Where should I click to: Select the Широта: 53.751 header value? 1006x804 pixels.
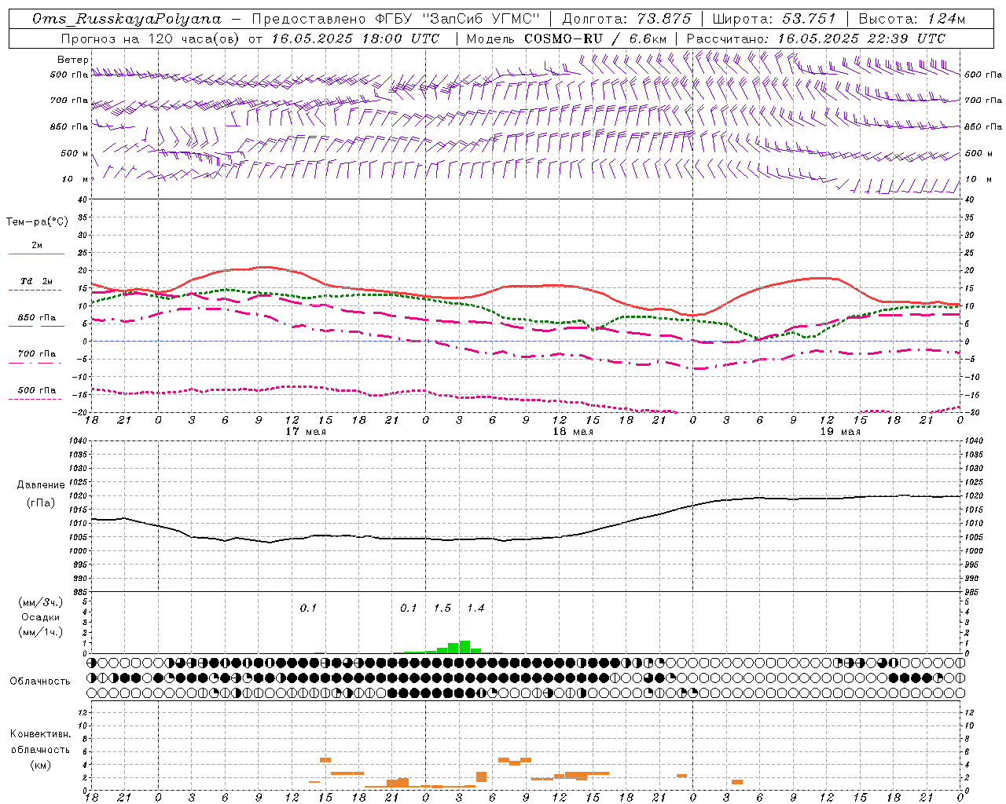pos(775,19)
